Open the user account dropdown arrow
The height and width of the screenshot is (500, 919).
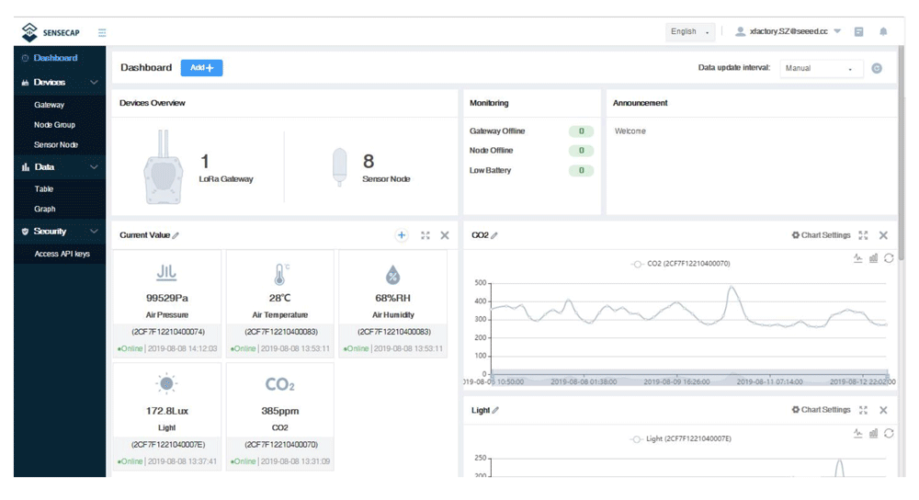click(837, 31)
